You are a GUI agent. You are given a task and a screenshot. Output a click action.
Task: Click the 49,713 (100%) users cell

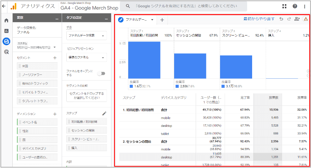[212, 110]
